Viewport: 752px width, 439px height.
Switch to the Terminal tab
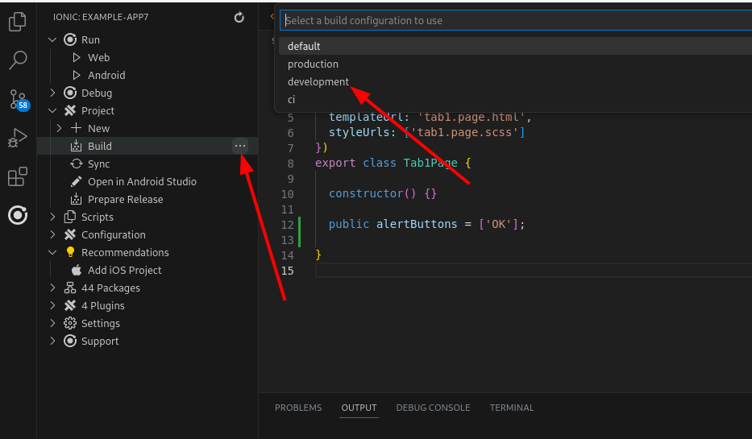click(511, 408)
